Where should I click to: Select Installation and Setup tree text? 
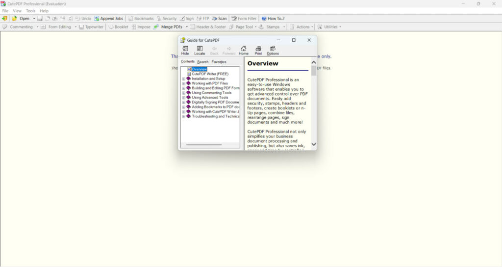(208, 79)
